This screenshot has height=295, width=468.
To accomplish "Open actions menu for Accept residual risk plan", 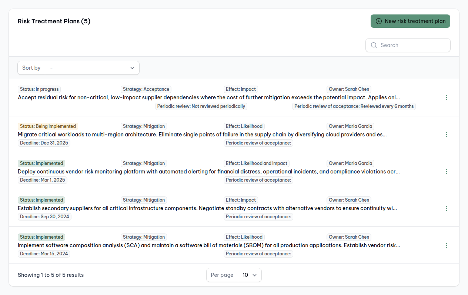I will (x=446, y=97).
